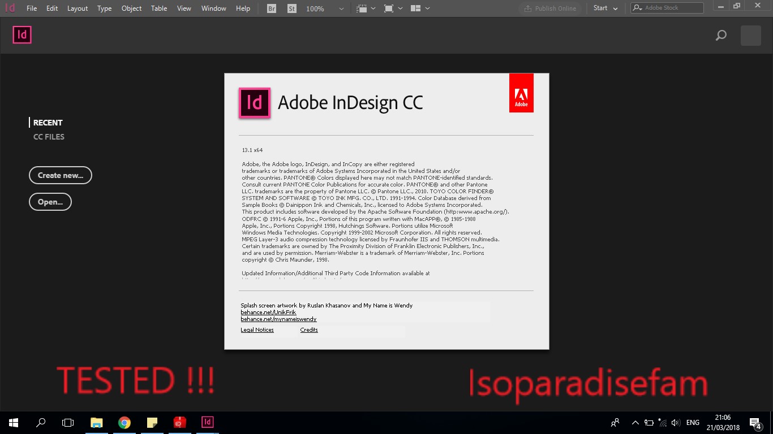Click the InDesign Id icon in the menu bar

(x=10, y=8)
